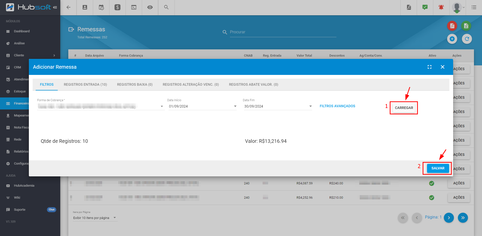The width and height of the screenshot is (482, 236).
Task: Open Rede module in sidebar
Action: point(15,140)
